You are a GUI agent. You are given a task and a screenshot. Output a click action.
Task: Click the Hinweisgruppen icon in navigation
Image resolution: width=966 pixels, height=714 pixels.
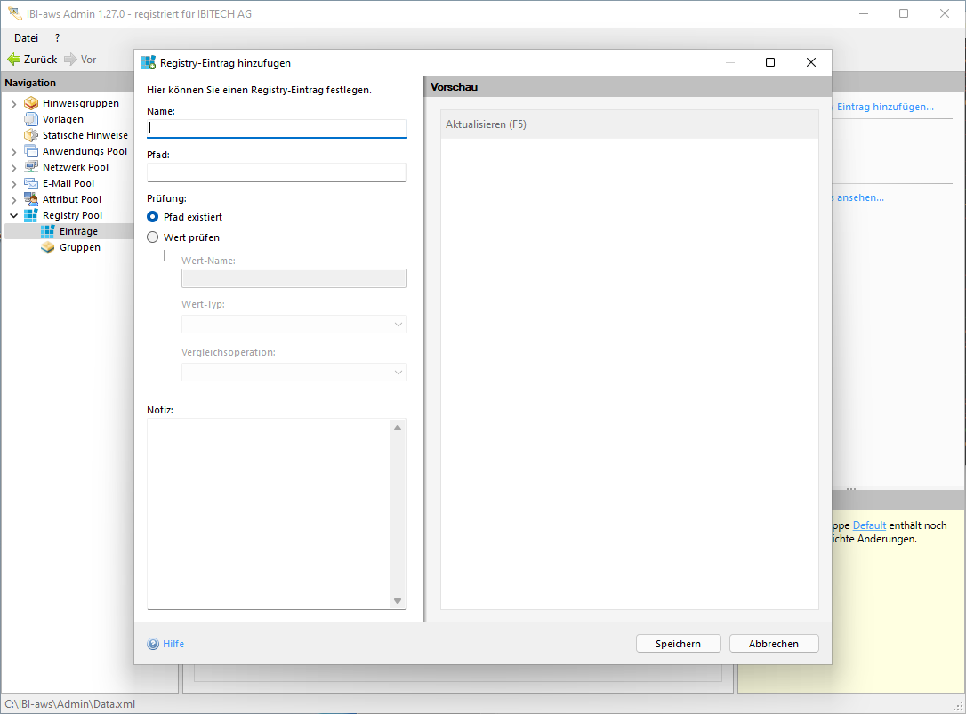click(31, 103)
